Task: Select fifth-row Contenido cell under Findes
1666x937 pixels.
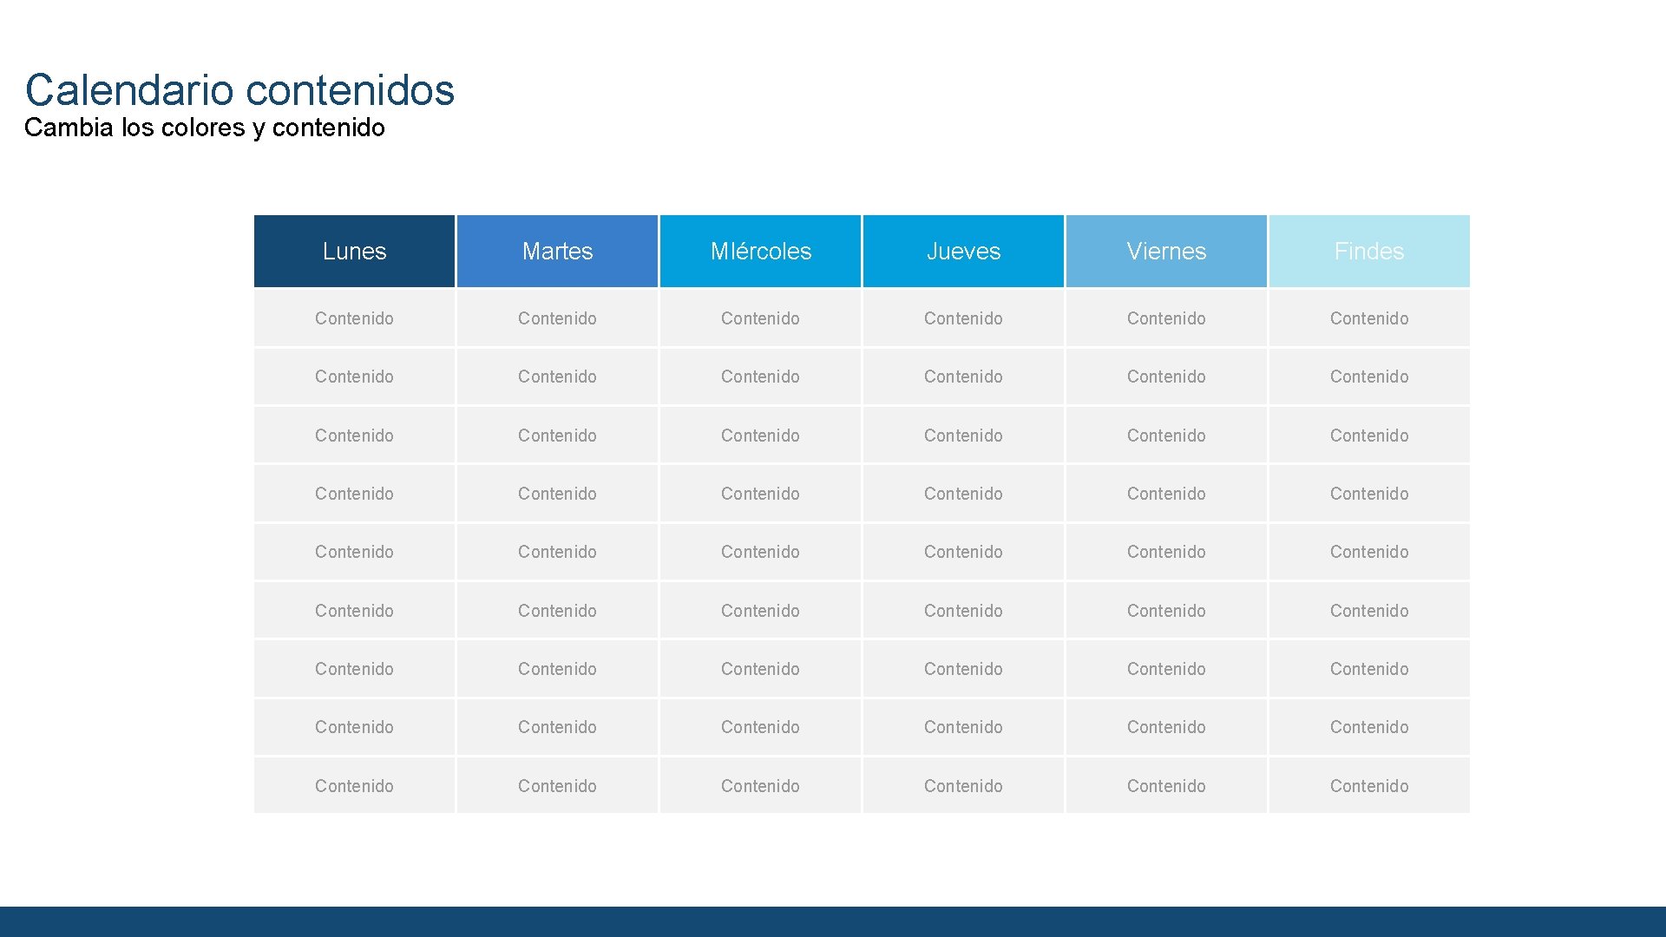Action: coord(1369,552)
